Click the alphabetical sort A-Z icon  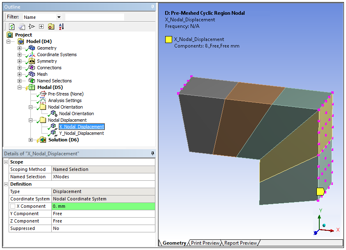(x=61, y=27)
